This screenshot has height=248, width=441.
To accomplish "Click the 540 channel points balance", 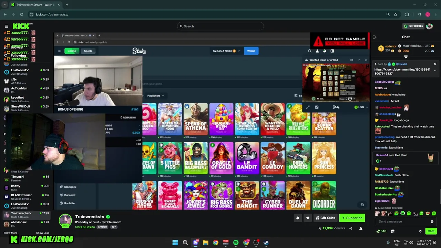I will point(381,231).
